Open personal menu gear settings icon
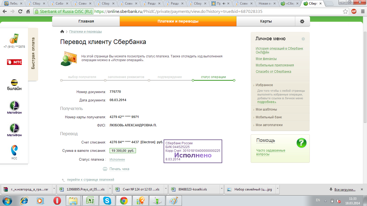Viewport: 367px width, 206px height. point(303,39)
